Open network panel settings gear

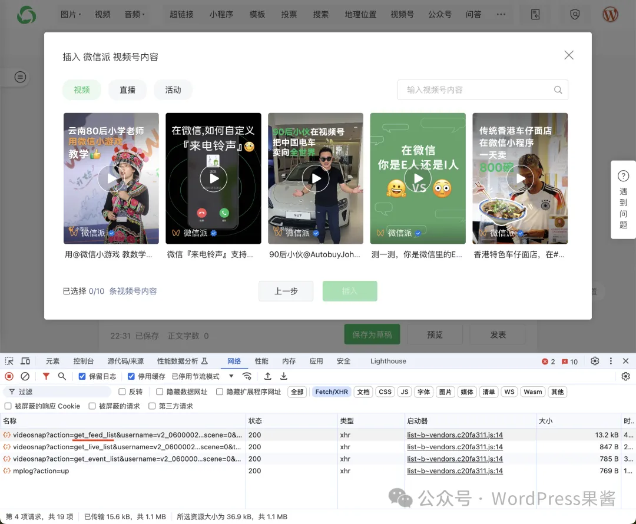[625, 376]
